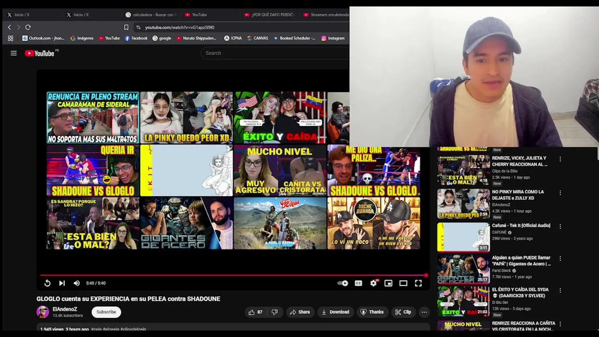The width and height of the screenshot is (599, 337).
Task: Open the Farid Dieck Gigantes de Acero sidebar thumbnail
Action: click(463, 269)
